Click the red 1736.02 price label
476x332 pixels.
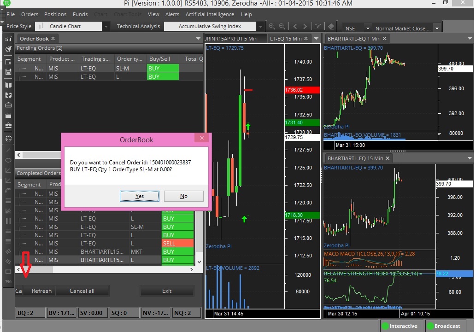coord(302,90)
